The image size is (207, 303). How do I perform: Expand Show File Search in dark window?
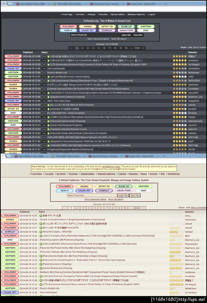(x=119, y=39)
